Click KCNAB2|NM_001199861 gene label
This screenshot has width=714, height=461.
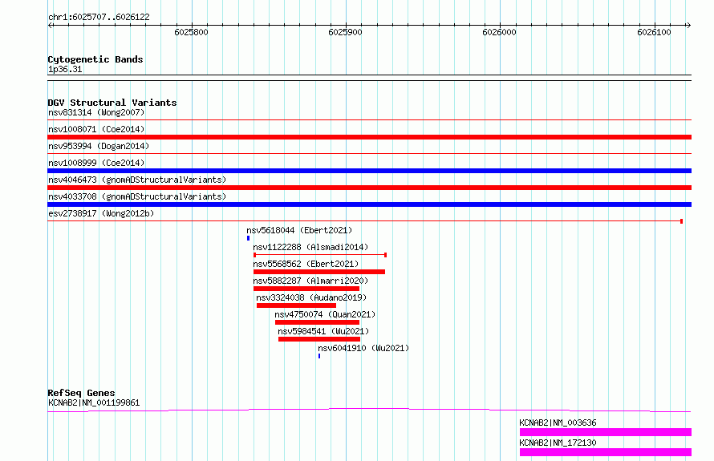click(x=94, y=402)
